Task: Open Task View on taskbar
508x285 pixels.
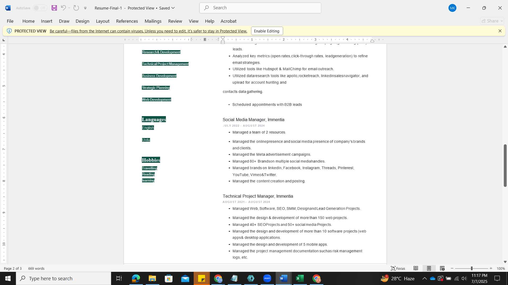Action: tap(119, 278)
